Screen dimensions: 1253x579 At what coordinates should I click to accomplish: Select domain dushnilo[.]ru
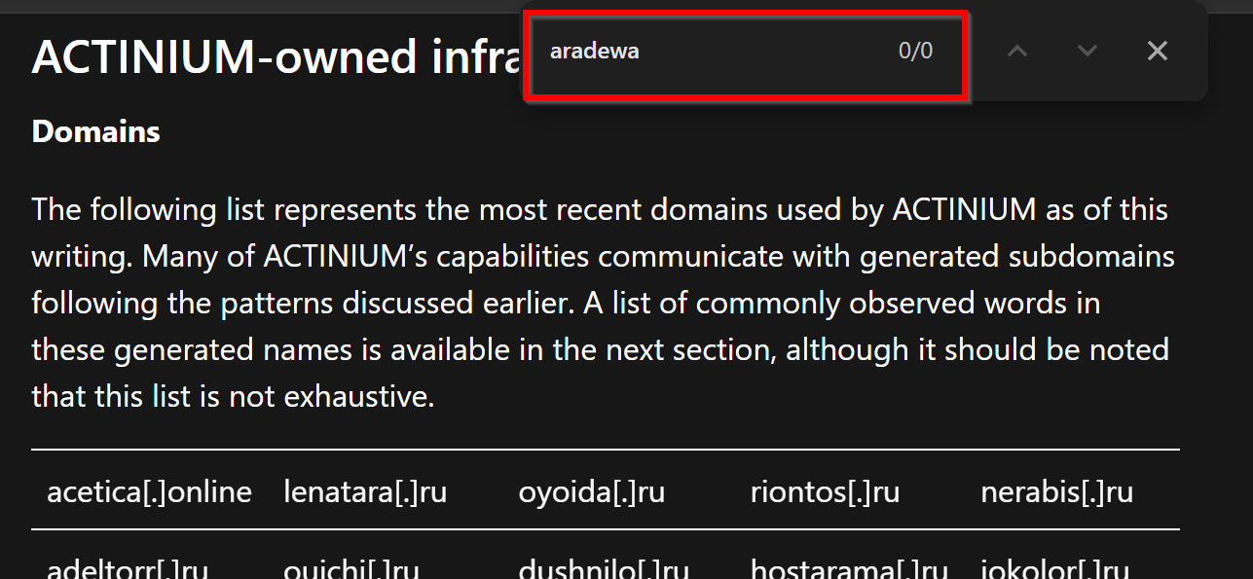604,568
